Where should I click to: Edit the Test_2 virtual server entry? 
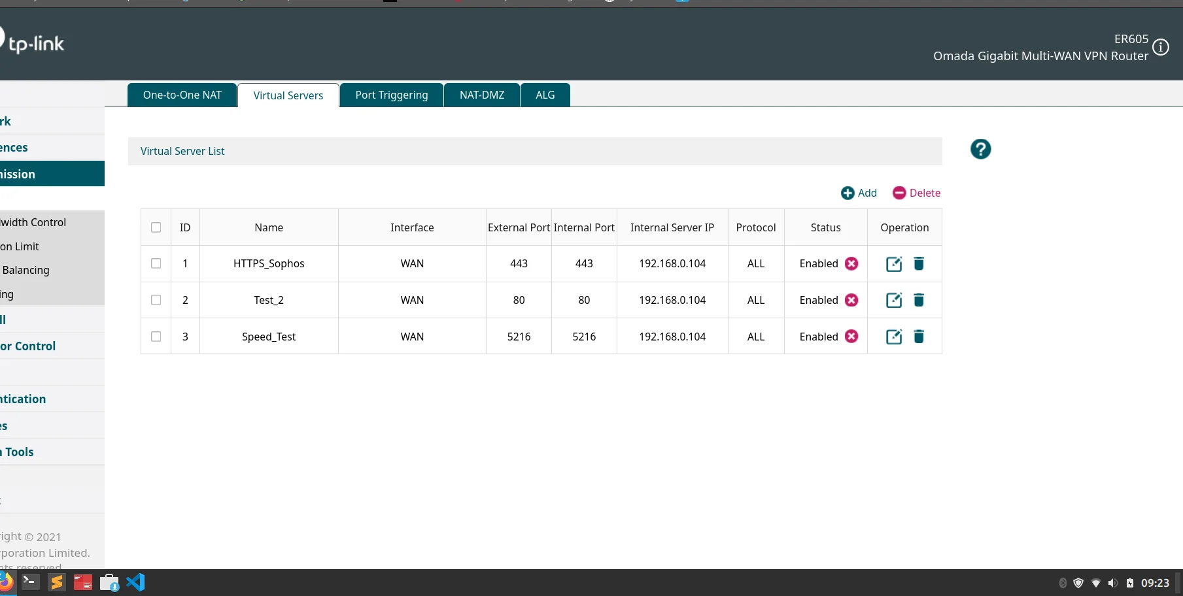894,300
